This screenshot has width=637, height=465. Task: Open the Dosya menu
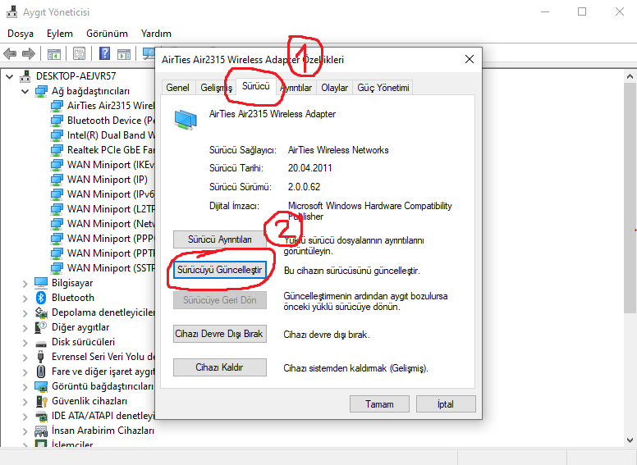(x=21, y=34)
